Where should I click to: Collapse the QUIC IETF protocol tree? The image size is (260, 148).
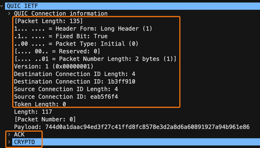pos(2,6)
